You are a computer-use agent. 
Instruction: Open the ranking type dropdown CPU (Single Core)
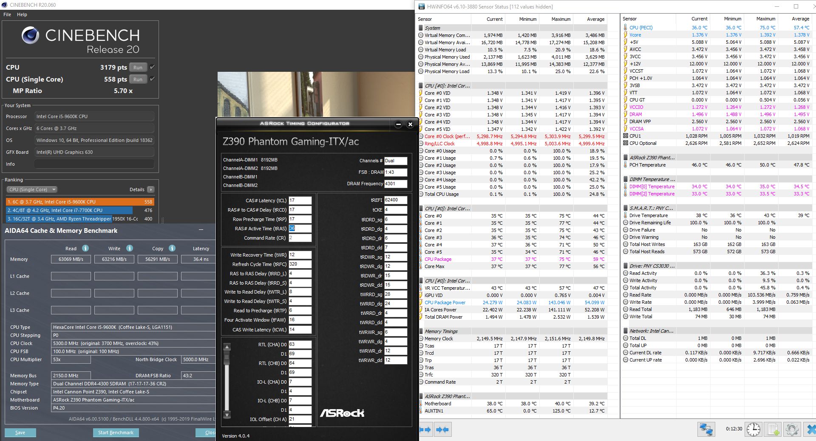[32, 189]
